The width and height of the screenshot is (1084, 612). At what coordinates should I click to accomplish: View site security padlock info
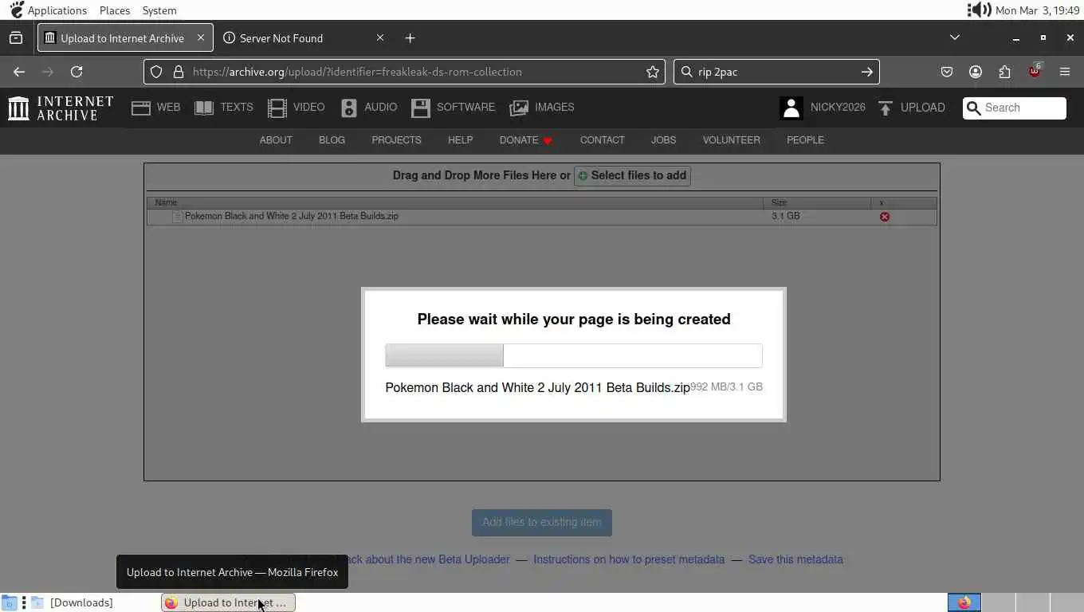pos(178,72)
